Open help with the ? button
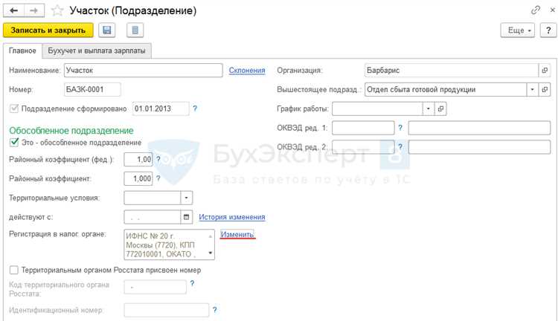 pos(548,30)
